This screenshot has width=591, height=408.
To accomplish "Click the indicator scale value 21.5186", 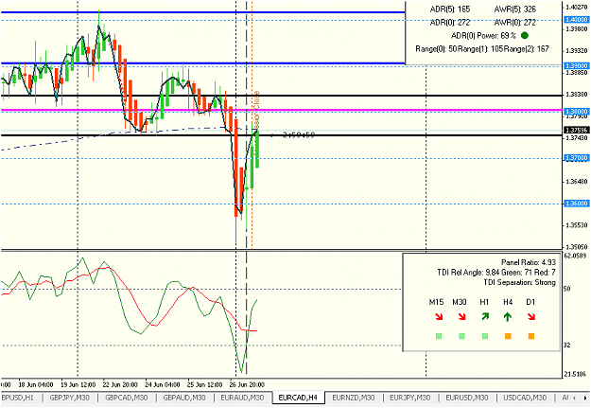I will click(576, 374).
